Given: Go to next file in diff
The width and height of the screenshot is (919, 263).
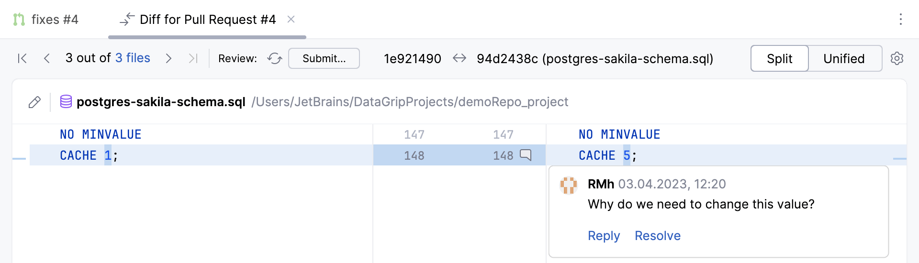Looking at the screenshot, I should pyautogui.click(x=168, y=58).
